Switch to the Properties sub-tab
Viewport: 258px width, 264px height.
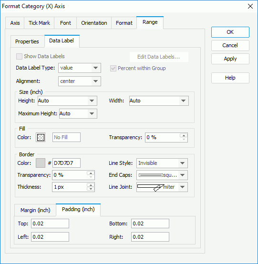(x=27, y=41)
